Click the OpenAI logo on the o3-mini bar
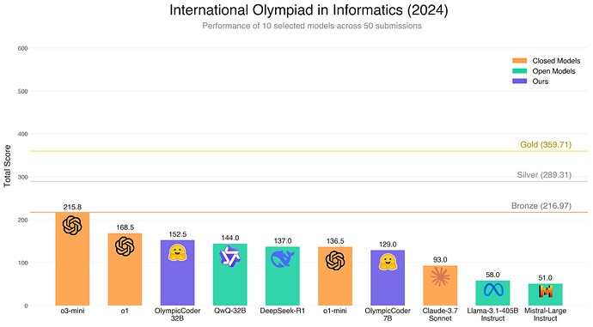593x327 pixels. [72, 226]
